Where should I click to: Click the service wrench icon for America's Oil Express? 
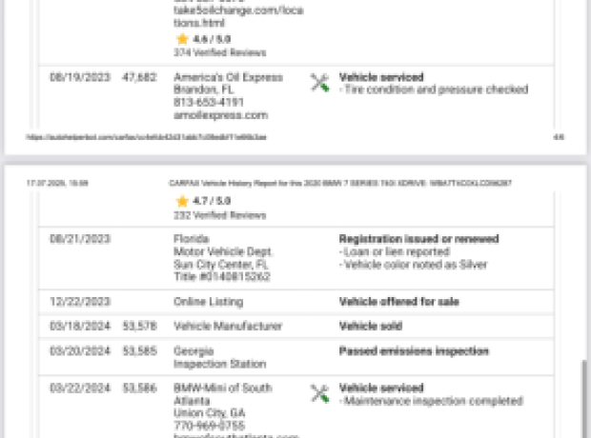pyautogui.click(x=319, y=83)
